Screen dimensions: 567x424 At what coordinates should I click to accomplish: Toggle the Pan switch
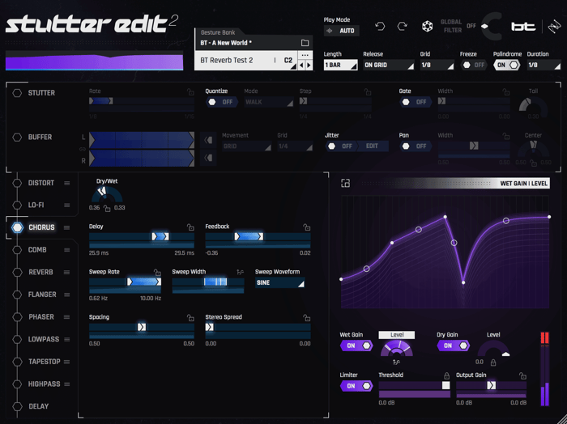415,146
